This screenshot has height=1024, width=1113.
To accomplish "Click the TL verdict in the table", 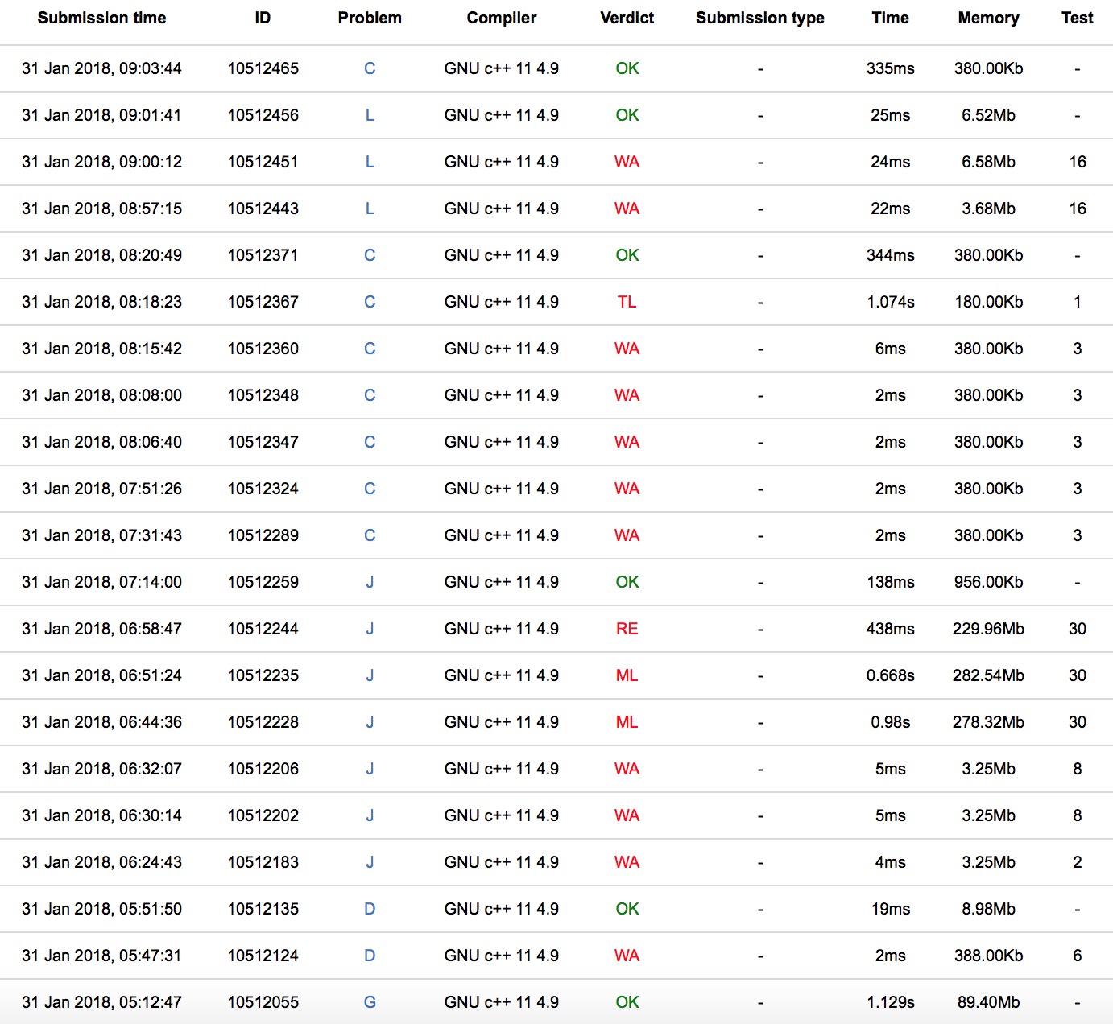I will point(627,302).
